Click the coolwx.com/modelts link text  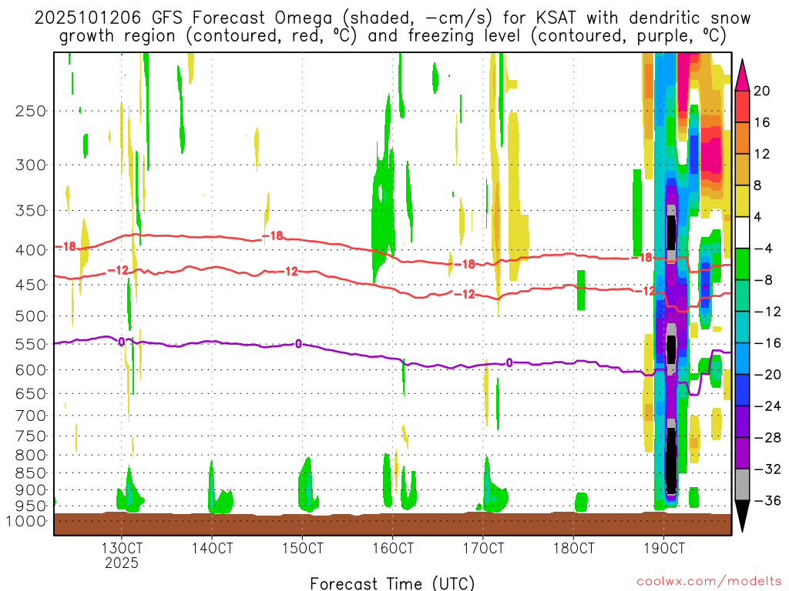point(709,581)
